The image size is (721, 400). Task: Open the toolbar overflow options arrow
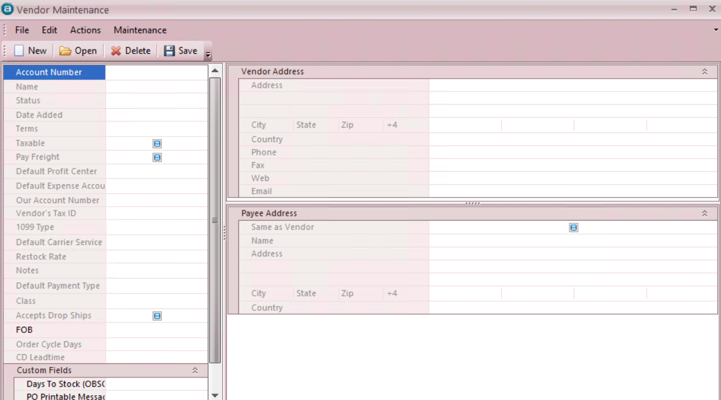(x=208, y=55)
